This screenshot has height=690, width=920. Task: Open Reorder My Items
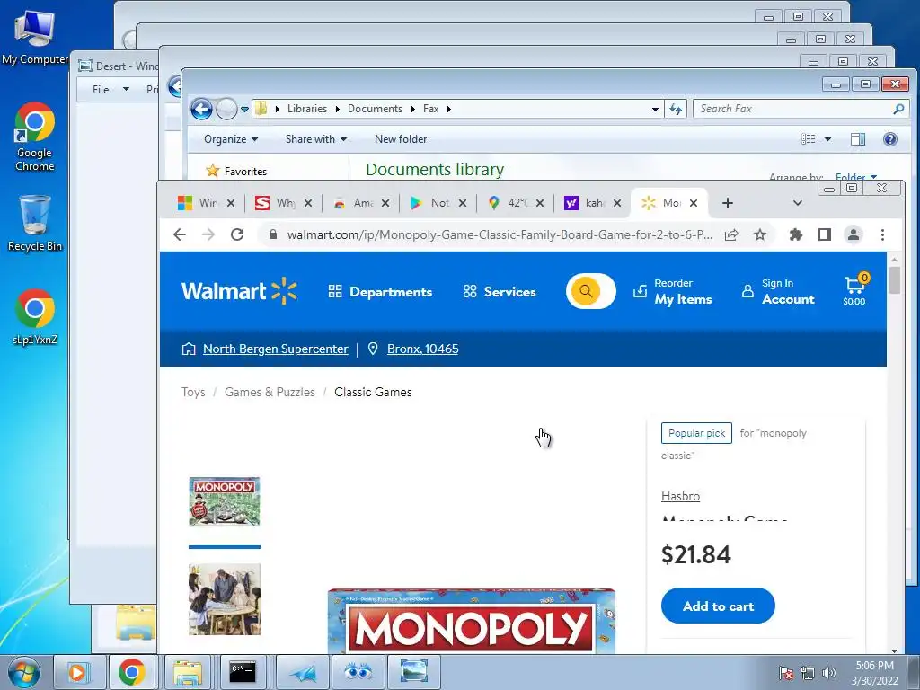672,292
